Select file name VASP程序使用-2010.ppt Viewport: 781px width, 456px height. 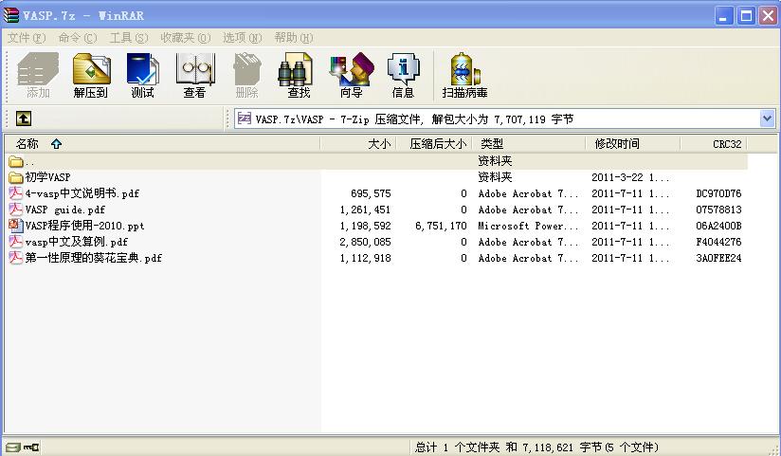click(x=84, y=226)
